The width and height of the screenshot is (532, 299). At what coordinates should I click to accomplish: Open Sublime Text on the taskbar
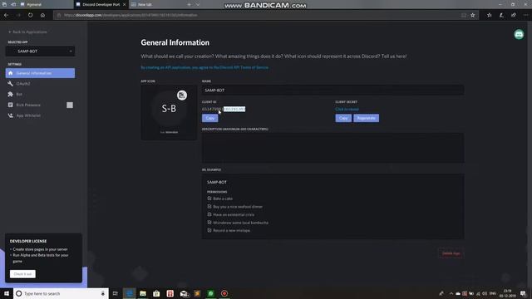click(x=197, y=293)
